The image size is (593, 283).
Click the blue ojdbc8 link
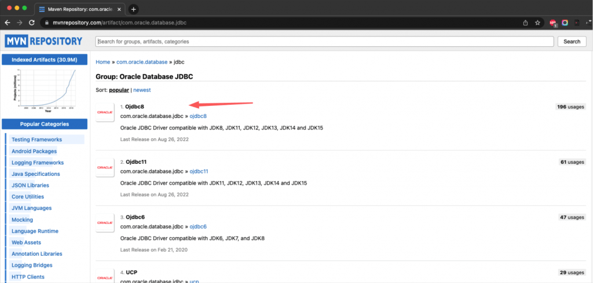[x=198, y=116]
